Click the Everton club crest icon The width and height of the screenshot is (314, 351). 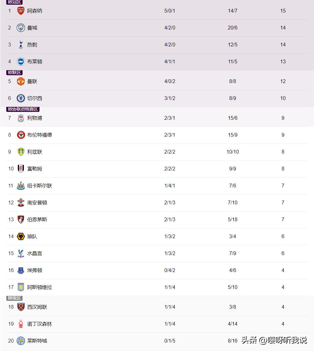point(21,270)
